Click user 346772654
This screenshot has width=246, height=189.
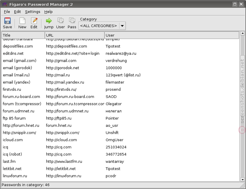(116, 154)
